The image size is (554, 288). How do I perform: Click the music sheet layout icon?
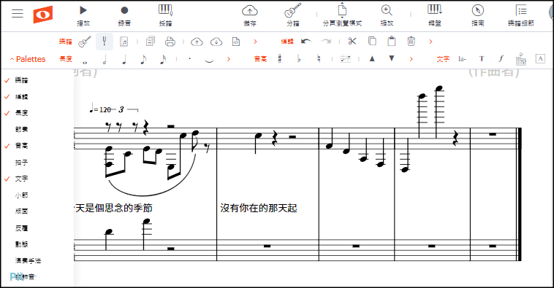tap(124, 42)
